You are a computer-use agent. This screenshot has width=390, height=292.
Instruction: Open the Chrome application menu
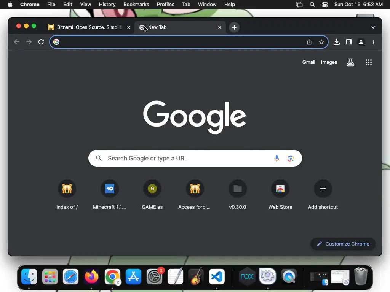tap(30, 5)
